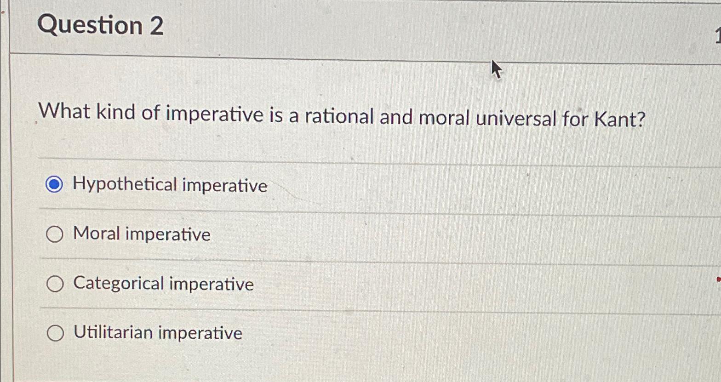Click the Hypothetical imperative answer label
721x382 pixels.
coord(170,185)
